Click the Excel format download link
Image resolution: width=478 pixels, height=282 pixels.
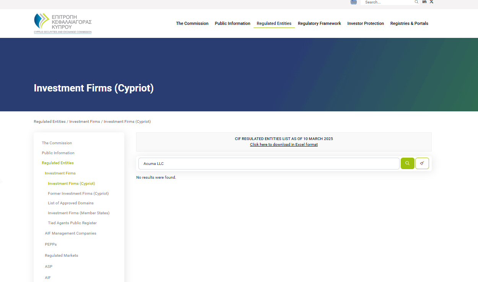[x=284, y=145]
